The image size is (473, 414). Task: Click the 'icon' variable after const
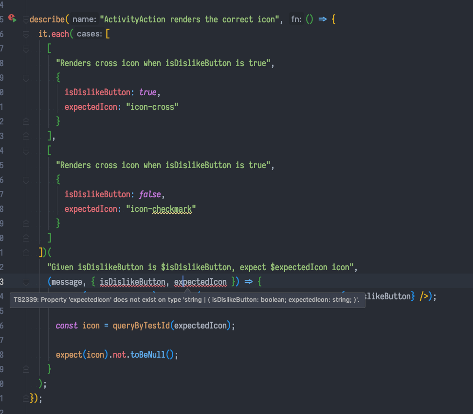click(x=91, y=326)
